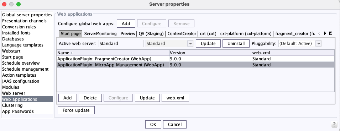Open Action templates in sidebar
This screenshot has height=131, width=340.
[x=27, y=75]
